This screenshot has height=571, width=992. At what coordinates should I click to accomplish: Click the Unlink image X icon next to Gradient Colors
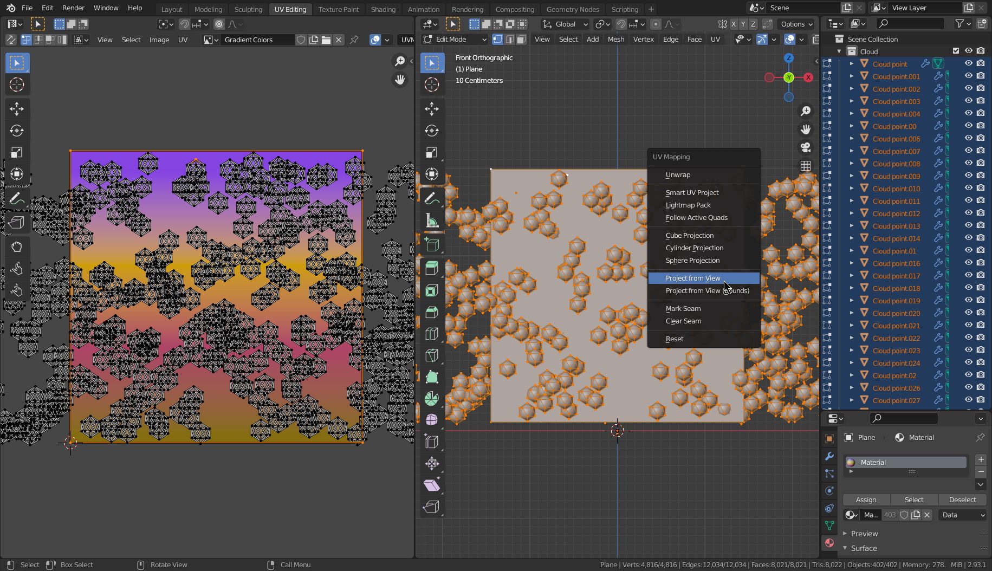tap(339, 40)
